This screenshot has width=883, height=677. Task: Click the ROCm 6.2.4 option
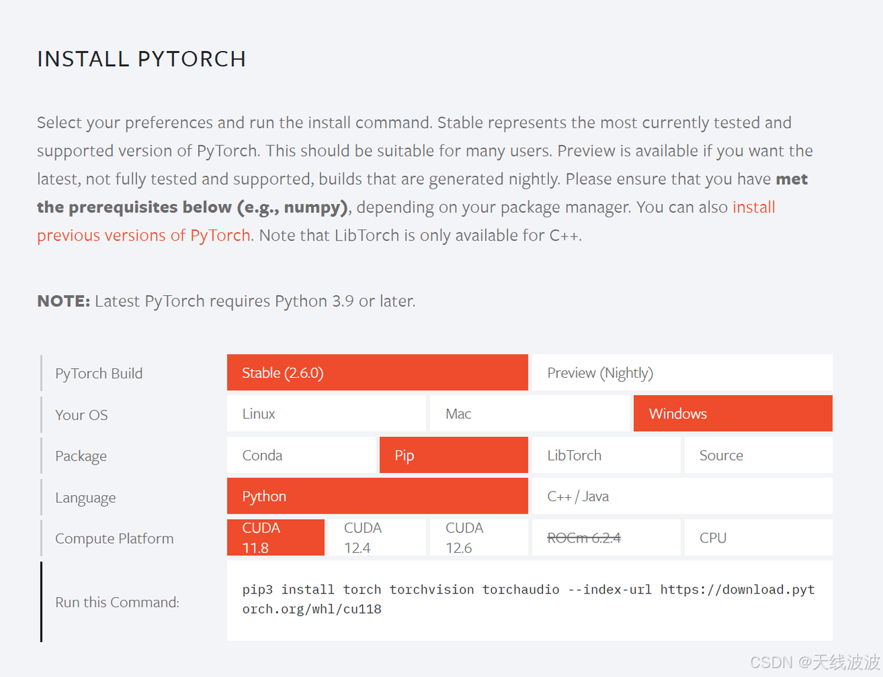pos(606,537)
